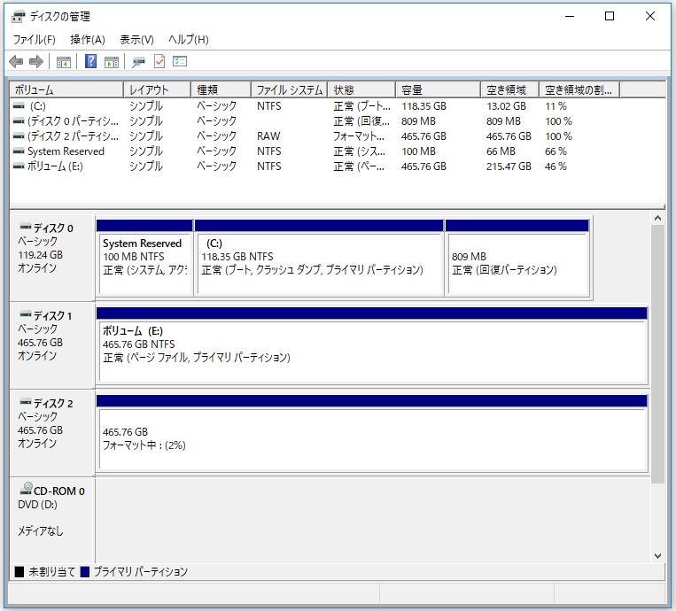Sort by the 状態 column header

point(361,90)
